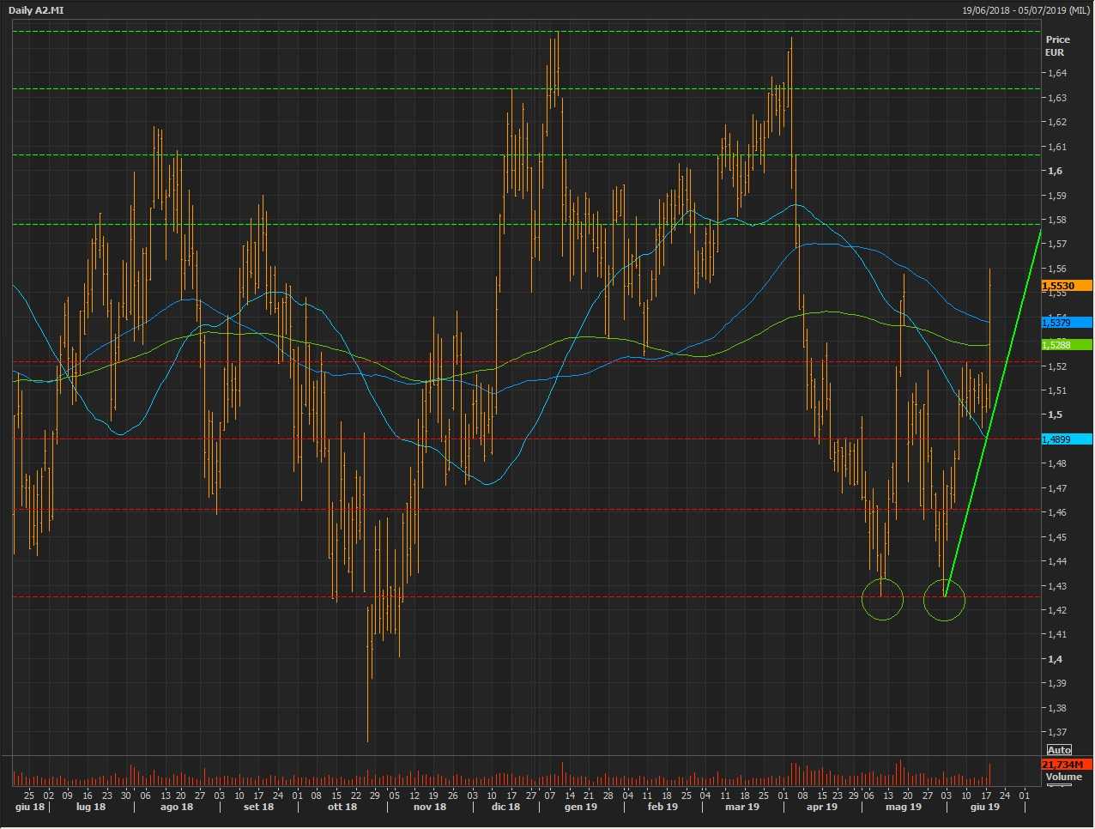Click the ott 18 month label

342,807
